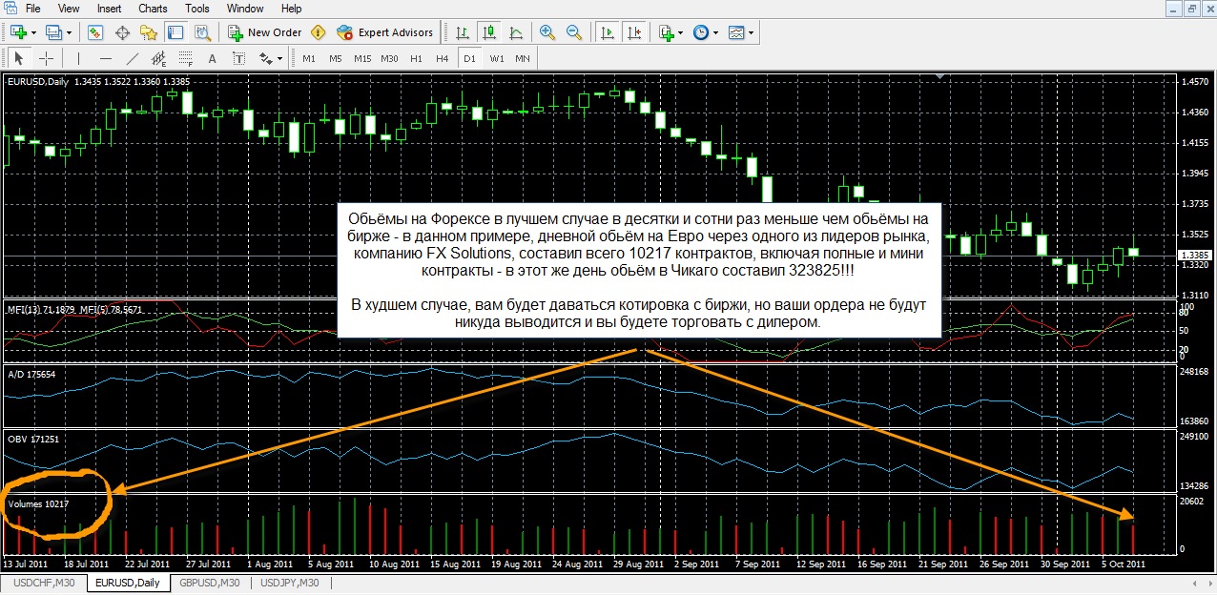Toggle the Chart Shift button

(632, 32)
